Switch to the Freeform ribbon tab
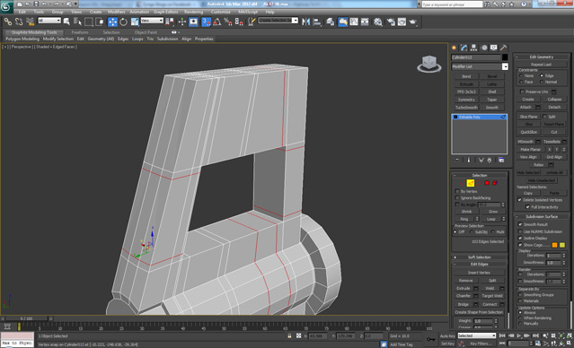 point(80,32)
